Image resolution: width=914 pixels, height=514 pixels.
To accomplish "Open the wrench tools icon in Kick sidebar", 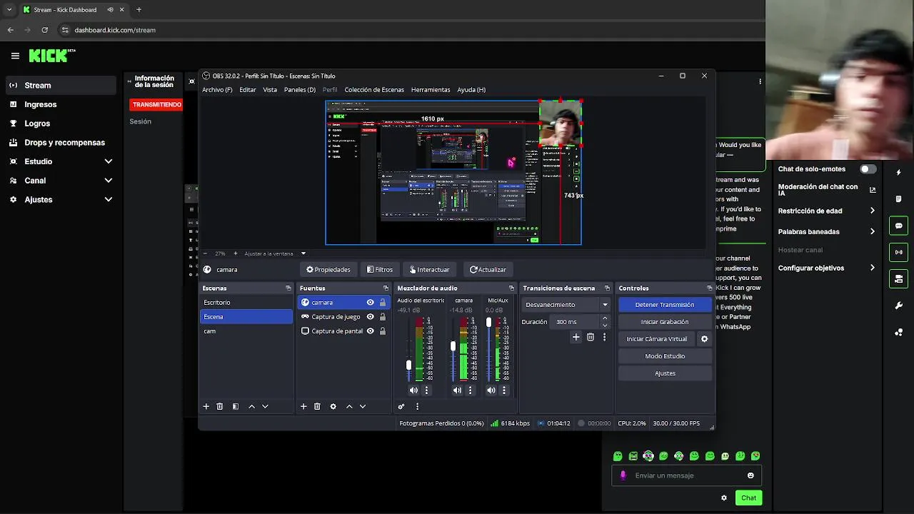I will (898, 306).
